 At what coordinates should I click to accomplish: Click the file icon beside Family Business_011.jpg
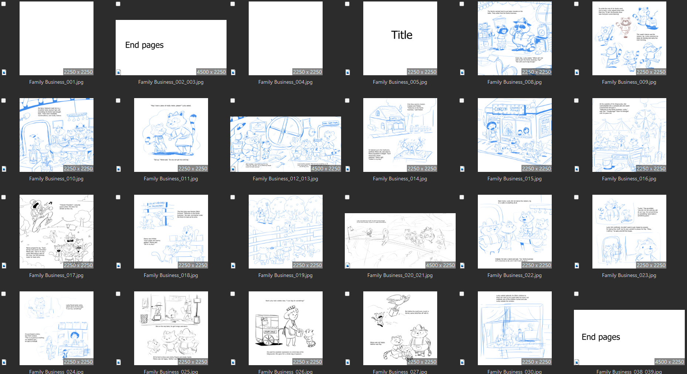119,169
